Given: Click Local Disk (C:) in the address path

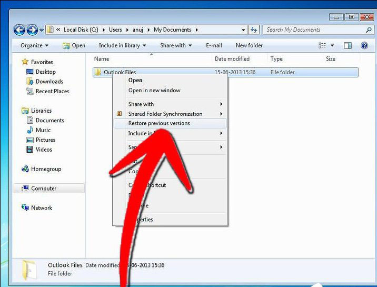Looking at the screenshot, I should [x=81, y=30].
